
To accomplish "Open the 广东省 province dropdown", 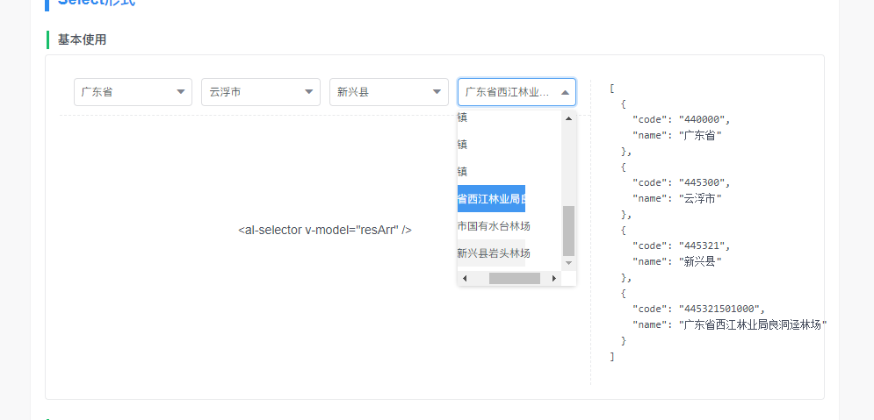I will pos(133,92).
